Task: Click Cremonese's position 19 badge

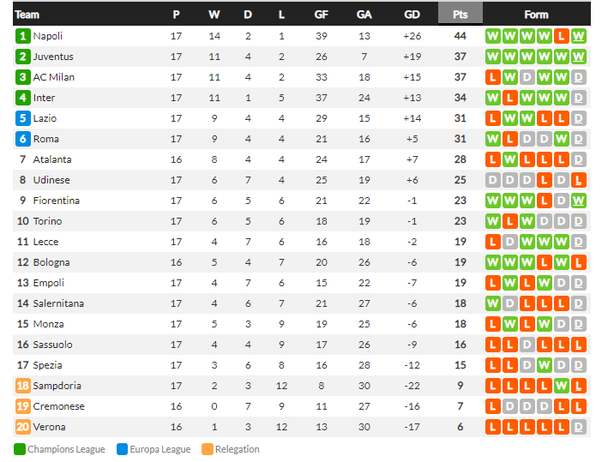Action: (23, 406)
